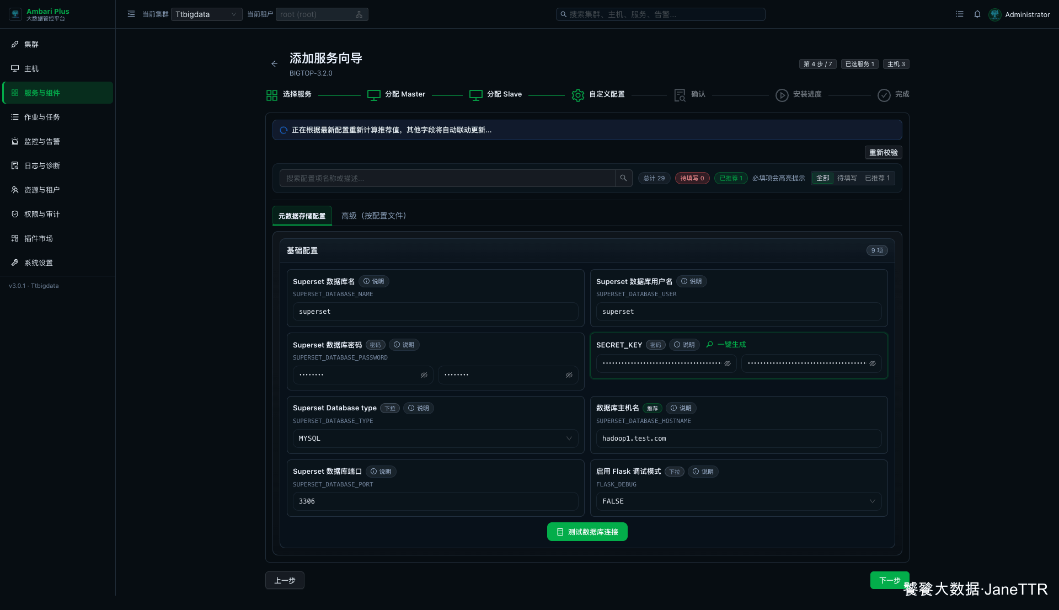Screen dimensions: 1059x610
Task: Open the FLASK_DEBUG FALSE dropdown
Action: pos(739,501)
